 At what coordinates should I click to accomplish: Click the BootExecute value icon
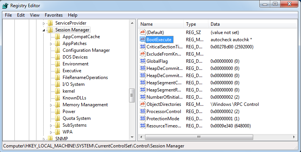tap(143, 40)
